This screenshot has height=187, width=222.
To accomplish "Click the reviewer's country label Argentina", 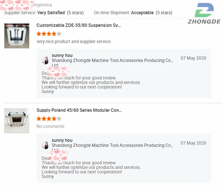I will 42,5.
